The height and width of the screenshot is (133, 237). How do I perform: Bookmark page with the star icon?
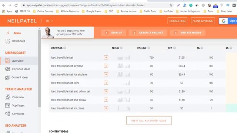(171, 5)
